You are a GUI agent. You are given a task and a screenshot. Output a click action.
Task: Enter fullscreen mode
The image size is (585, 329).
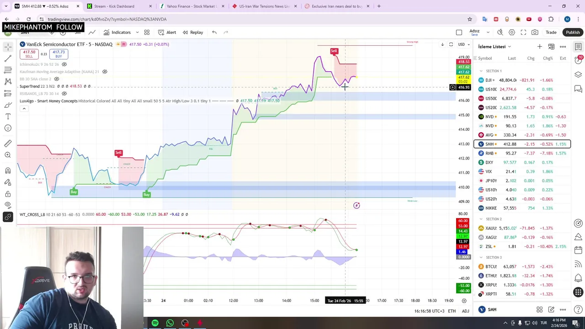point(523,32)
